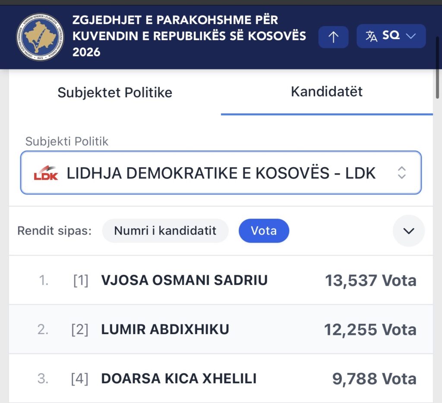Image resolution: width=442 pixels, height=403 pixels.
Task: Click the translate language icon
Action: coord(371,36)
